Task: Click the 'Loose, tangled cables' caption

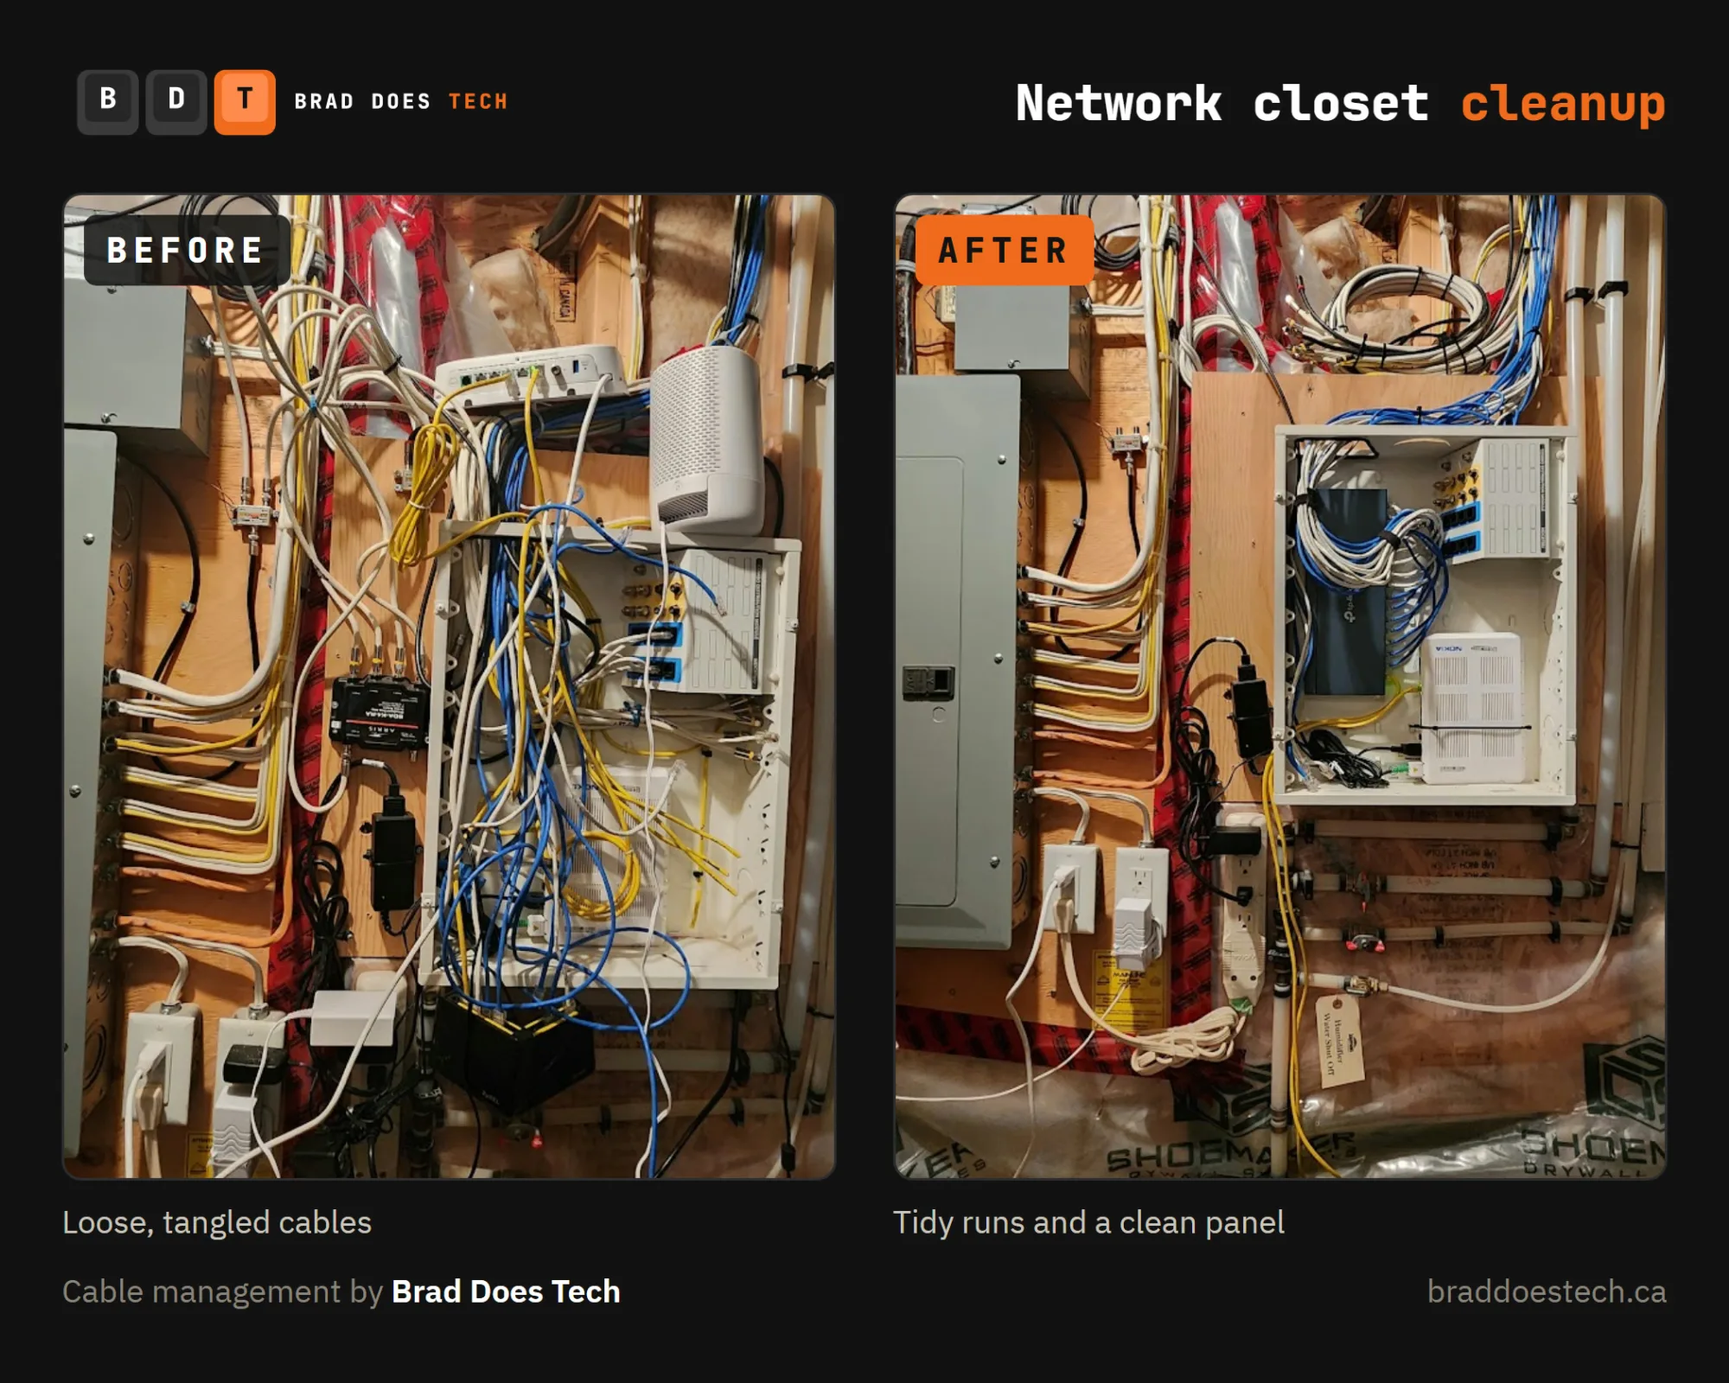Action: (x=217, y=1223)
